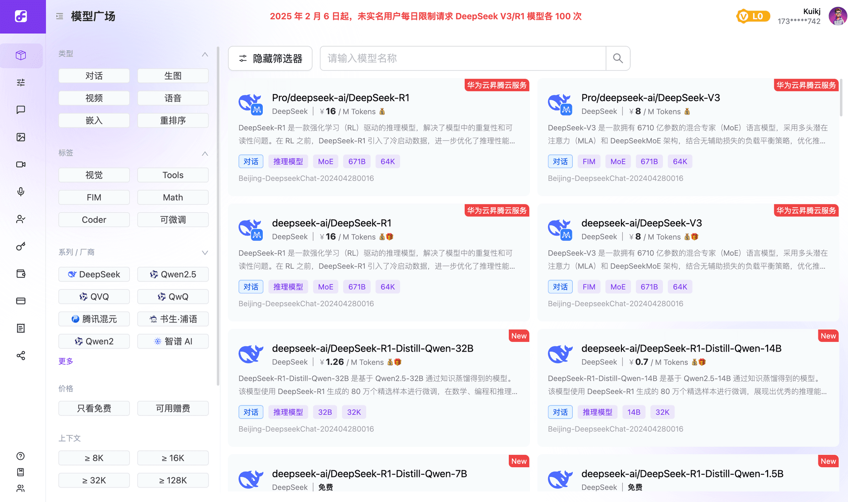Viewport: 848px width, 502px height.
Task: Open deepseek-ai/DeepSeek-R1 model title
Action: (332, 223)
